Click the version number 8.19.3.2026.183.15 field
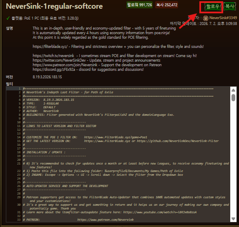239x227 pixels. [47, 77]
